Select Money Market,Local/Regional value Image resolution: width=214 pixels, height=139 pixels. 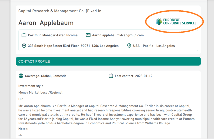(41, 92)
